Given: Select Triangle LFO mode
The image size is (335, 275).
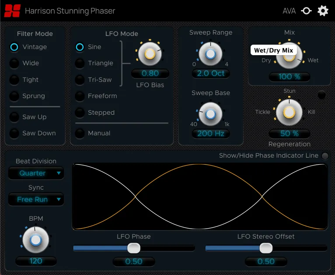Looking at the screenshot, I should (x=80, y=63).
